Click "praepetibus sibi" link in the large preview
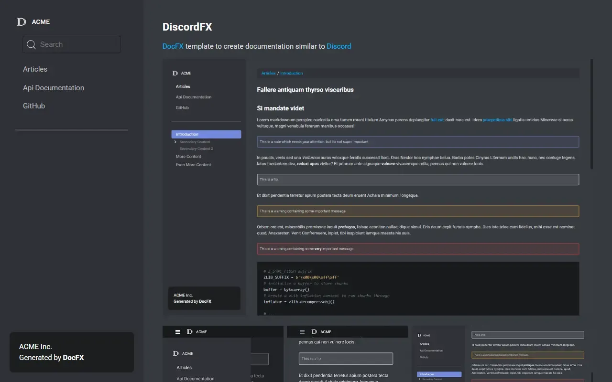 (x=497, y=120)
